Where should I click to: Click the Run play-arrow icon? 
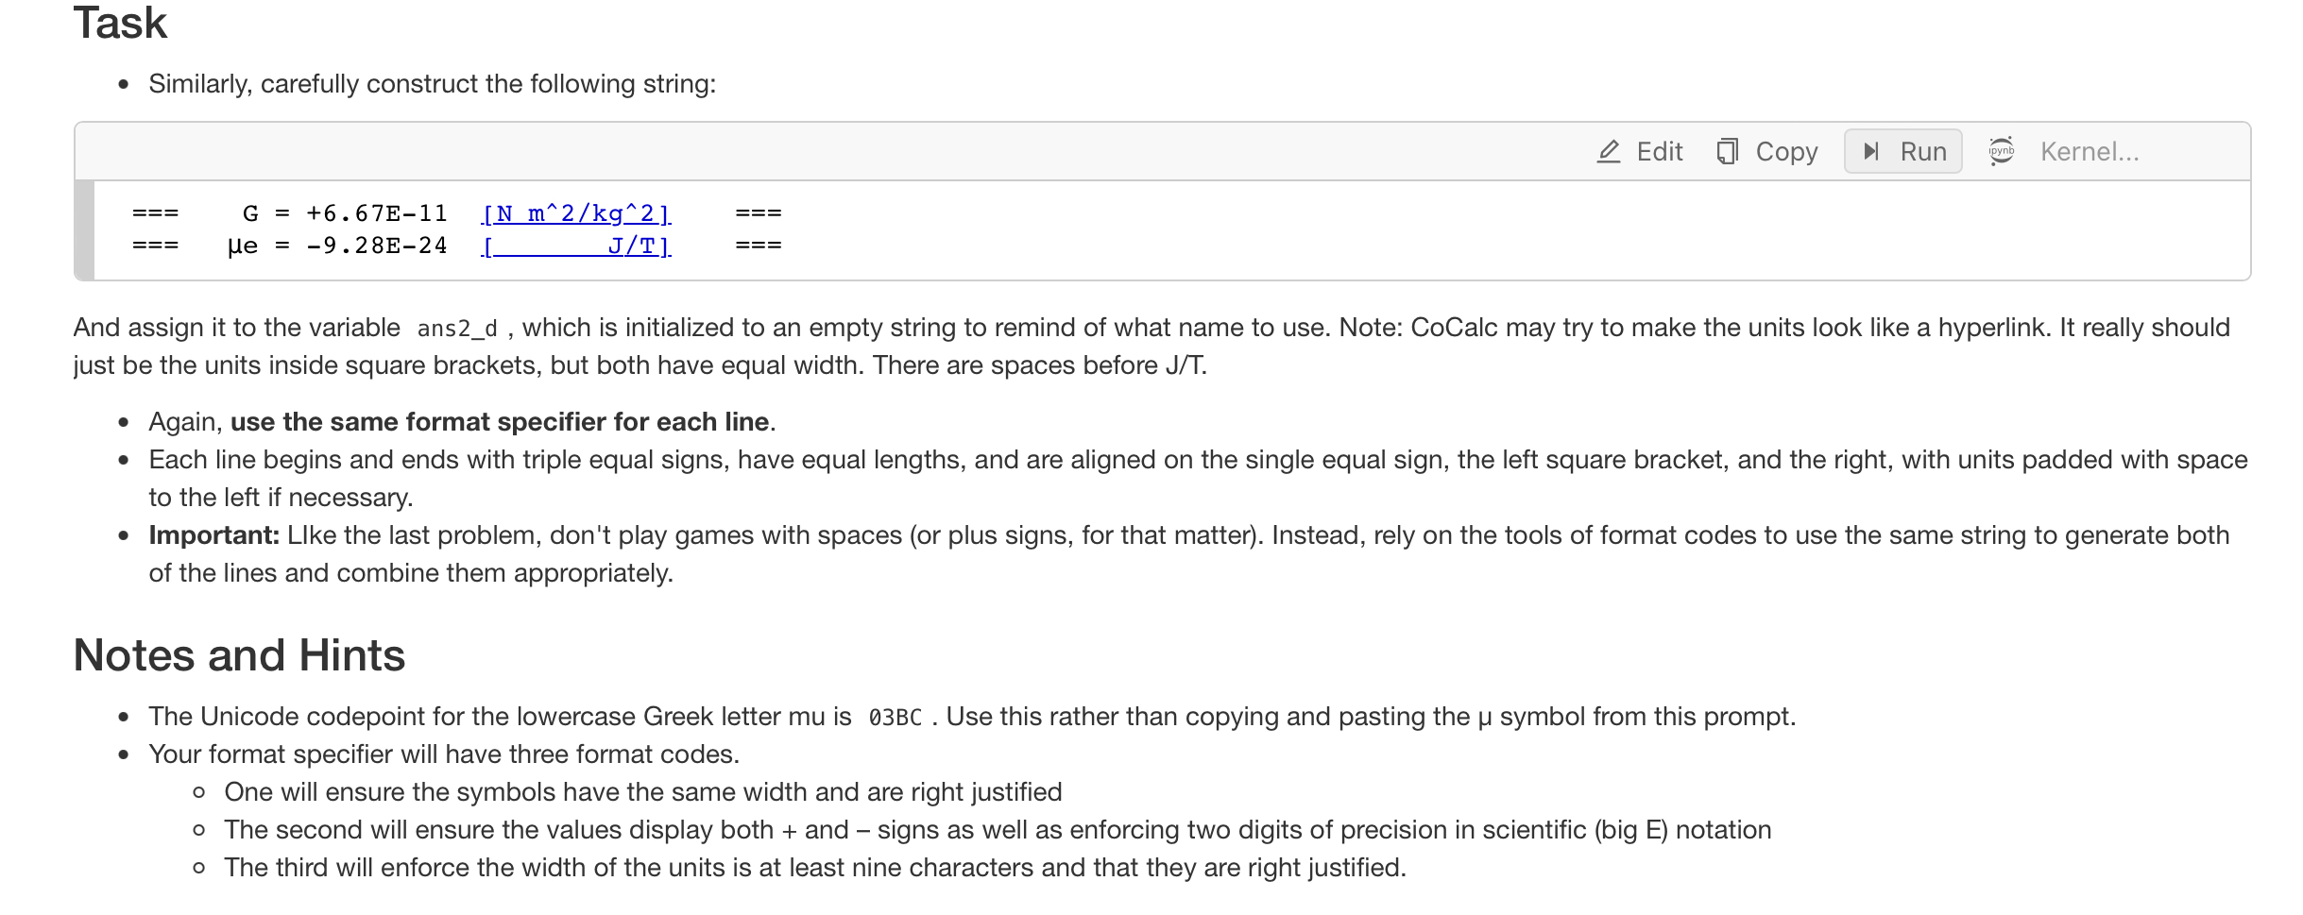coord(1870,151)
